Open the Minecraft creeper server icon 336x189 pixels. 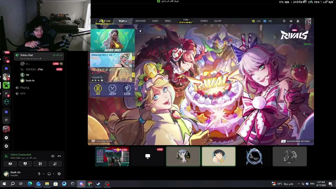6,85
